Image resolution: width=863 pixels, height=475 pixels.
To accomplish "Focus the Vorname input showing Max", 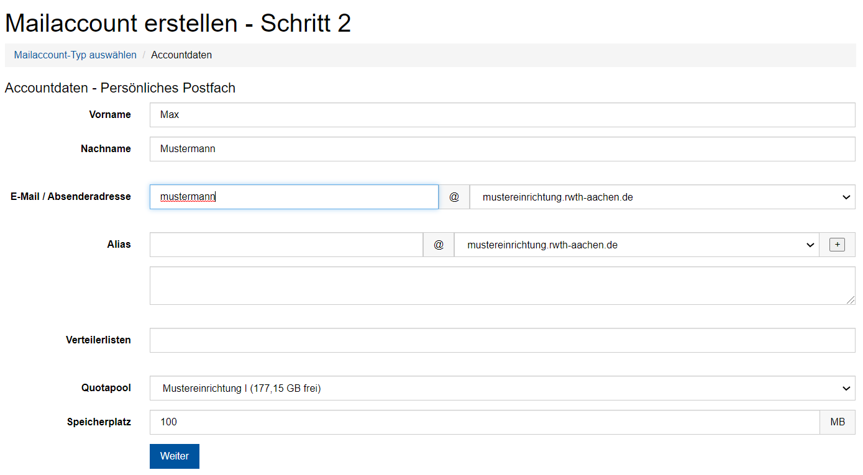I will tap(435, 114).
